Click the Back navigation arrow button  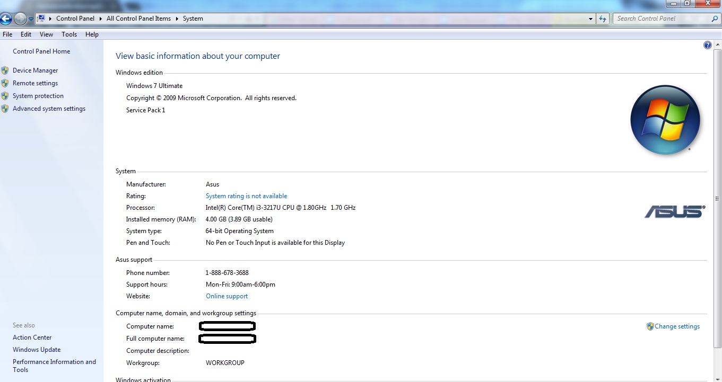[x=6, y=19]
